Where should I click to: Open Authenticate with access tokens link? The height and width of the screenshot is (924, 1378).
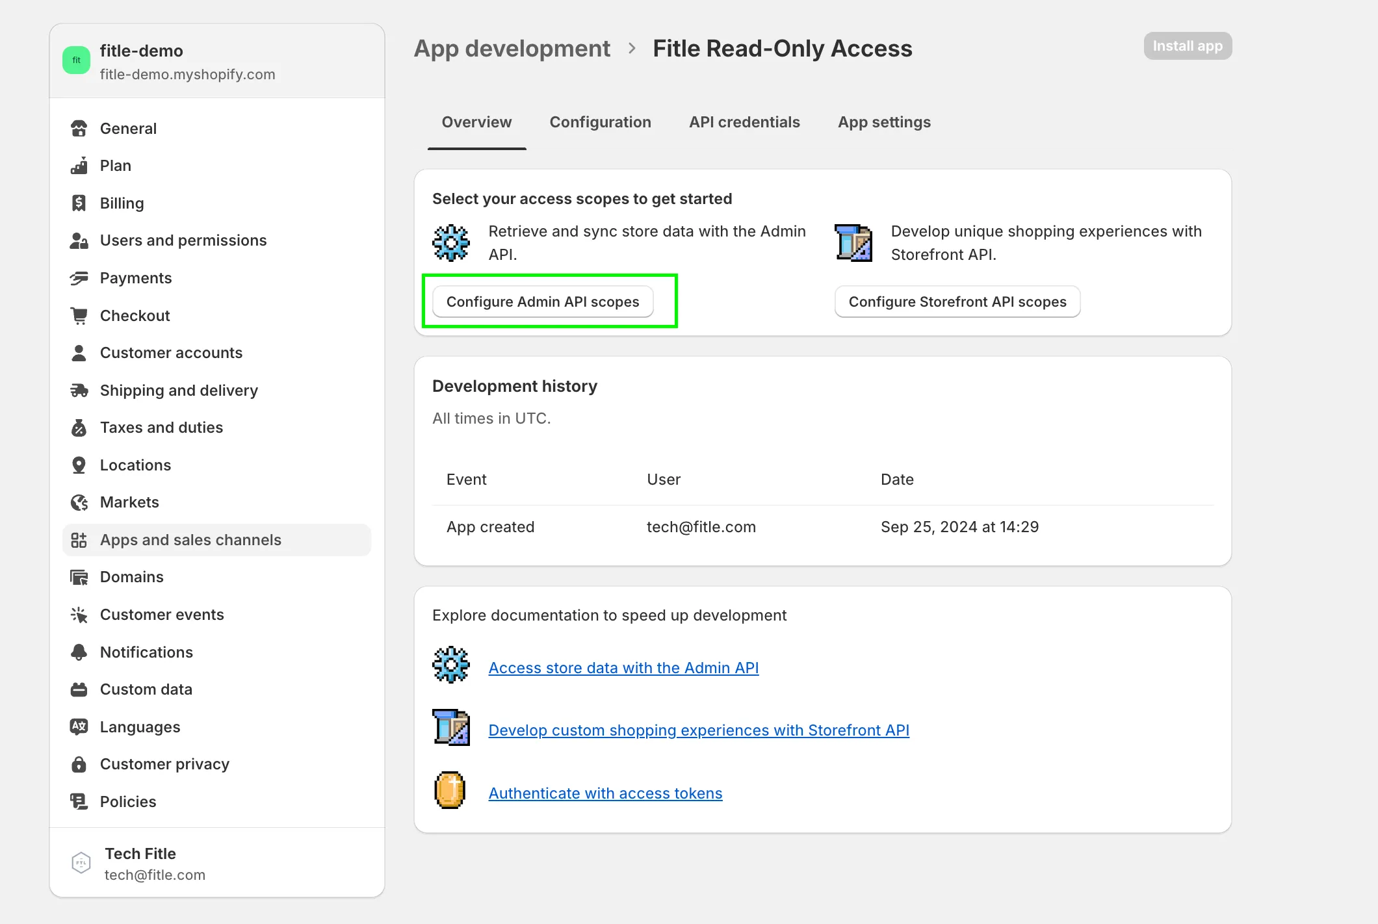(x=605, y=793)
